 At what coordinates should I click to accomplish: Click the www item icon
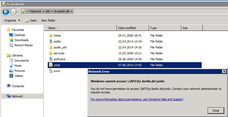[x=51, y=71]
